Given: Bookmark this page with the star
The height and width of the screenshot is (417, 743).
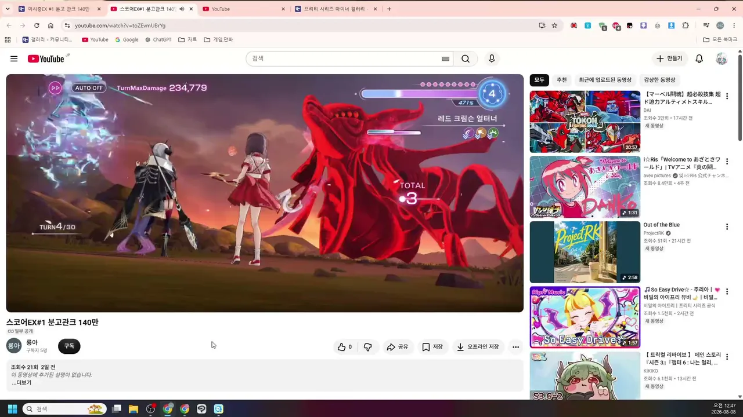Looking at the screenshot, I should (554, 25).
